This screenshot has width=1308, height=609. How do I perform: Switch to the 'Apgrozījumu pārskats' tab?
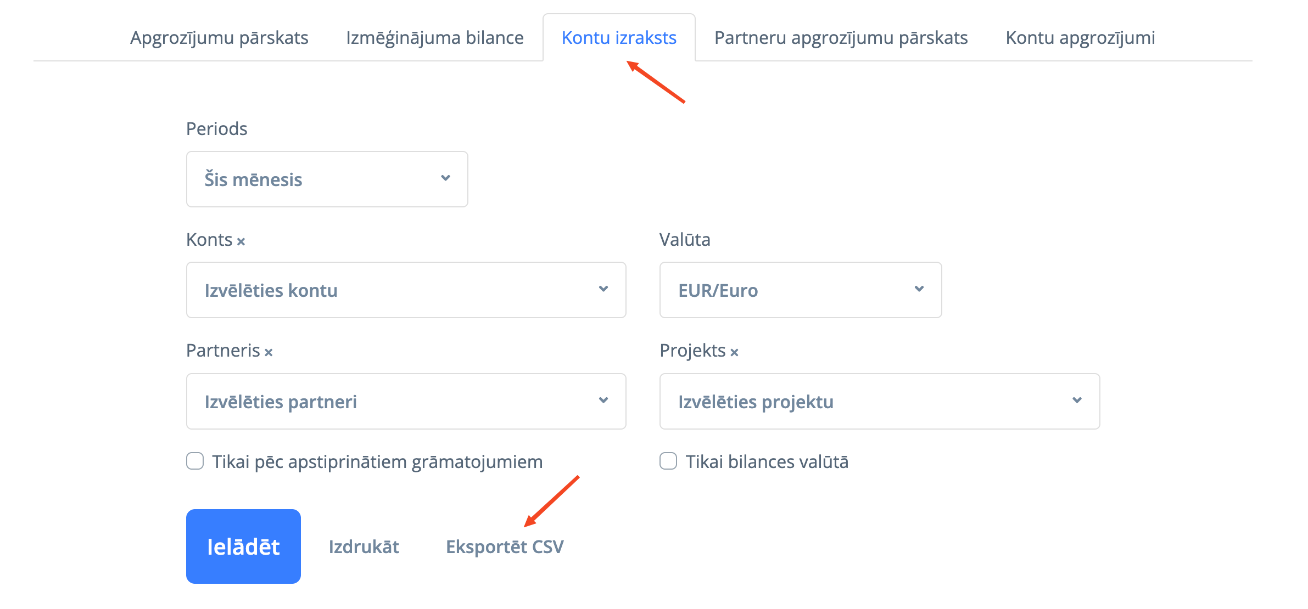click(219, 38)
